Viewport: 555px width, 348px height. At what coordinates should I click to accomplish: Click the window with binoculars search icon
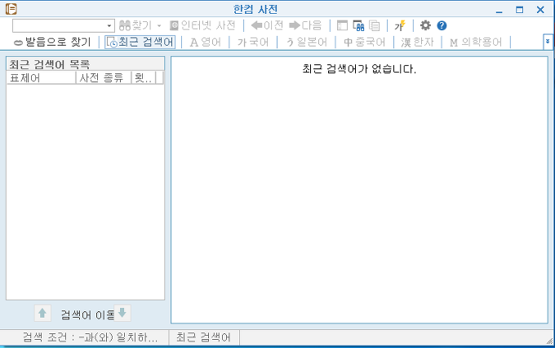[x=358, y=25]
